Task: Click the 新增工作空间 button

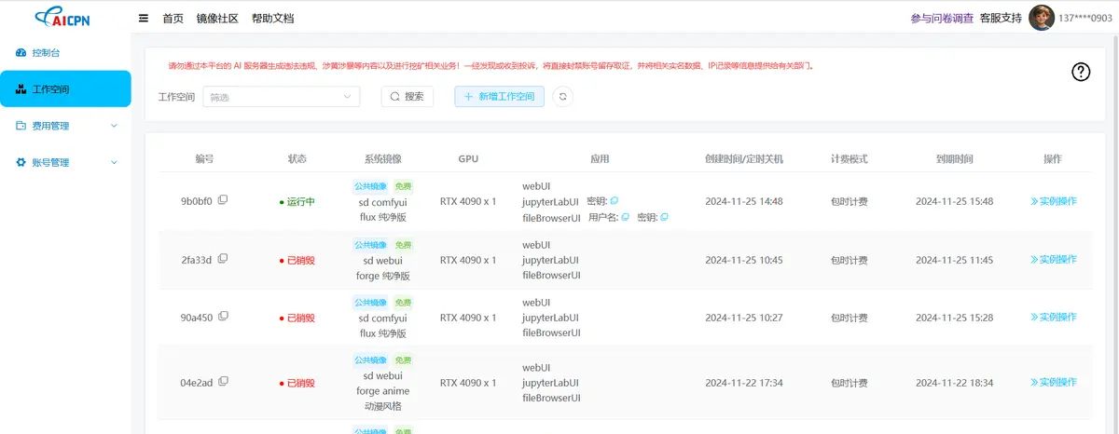Action: [x=499, y=96]
